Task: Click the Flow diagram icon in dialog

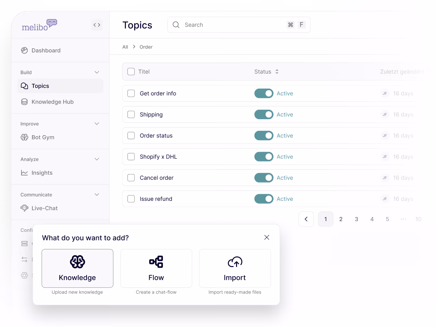Action: (x=156, y=262)
